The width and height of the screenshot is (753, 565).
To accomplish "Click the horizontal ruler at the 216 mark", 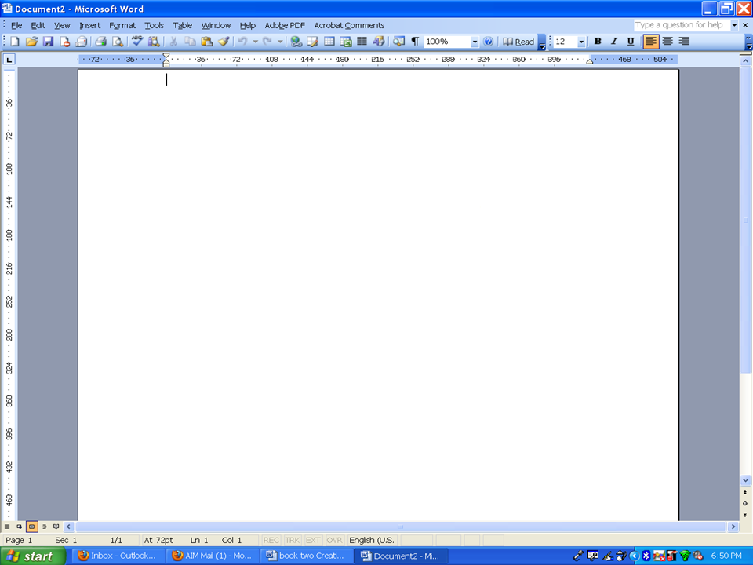I will pos(377,60).
